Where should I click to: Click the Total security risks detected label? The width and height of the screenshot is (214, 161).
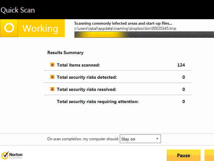[x=87, y=77]
